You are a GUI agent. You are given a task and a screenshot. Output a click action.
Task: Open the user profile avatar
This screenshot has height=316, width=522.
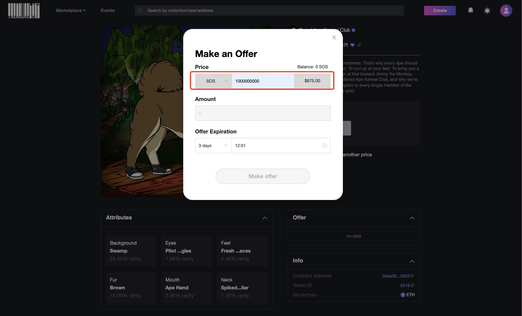506,11
